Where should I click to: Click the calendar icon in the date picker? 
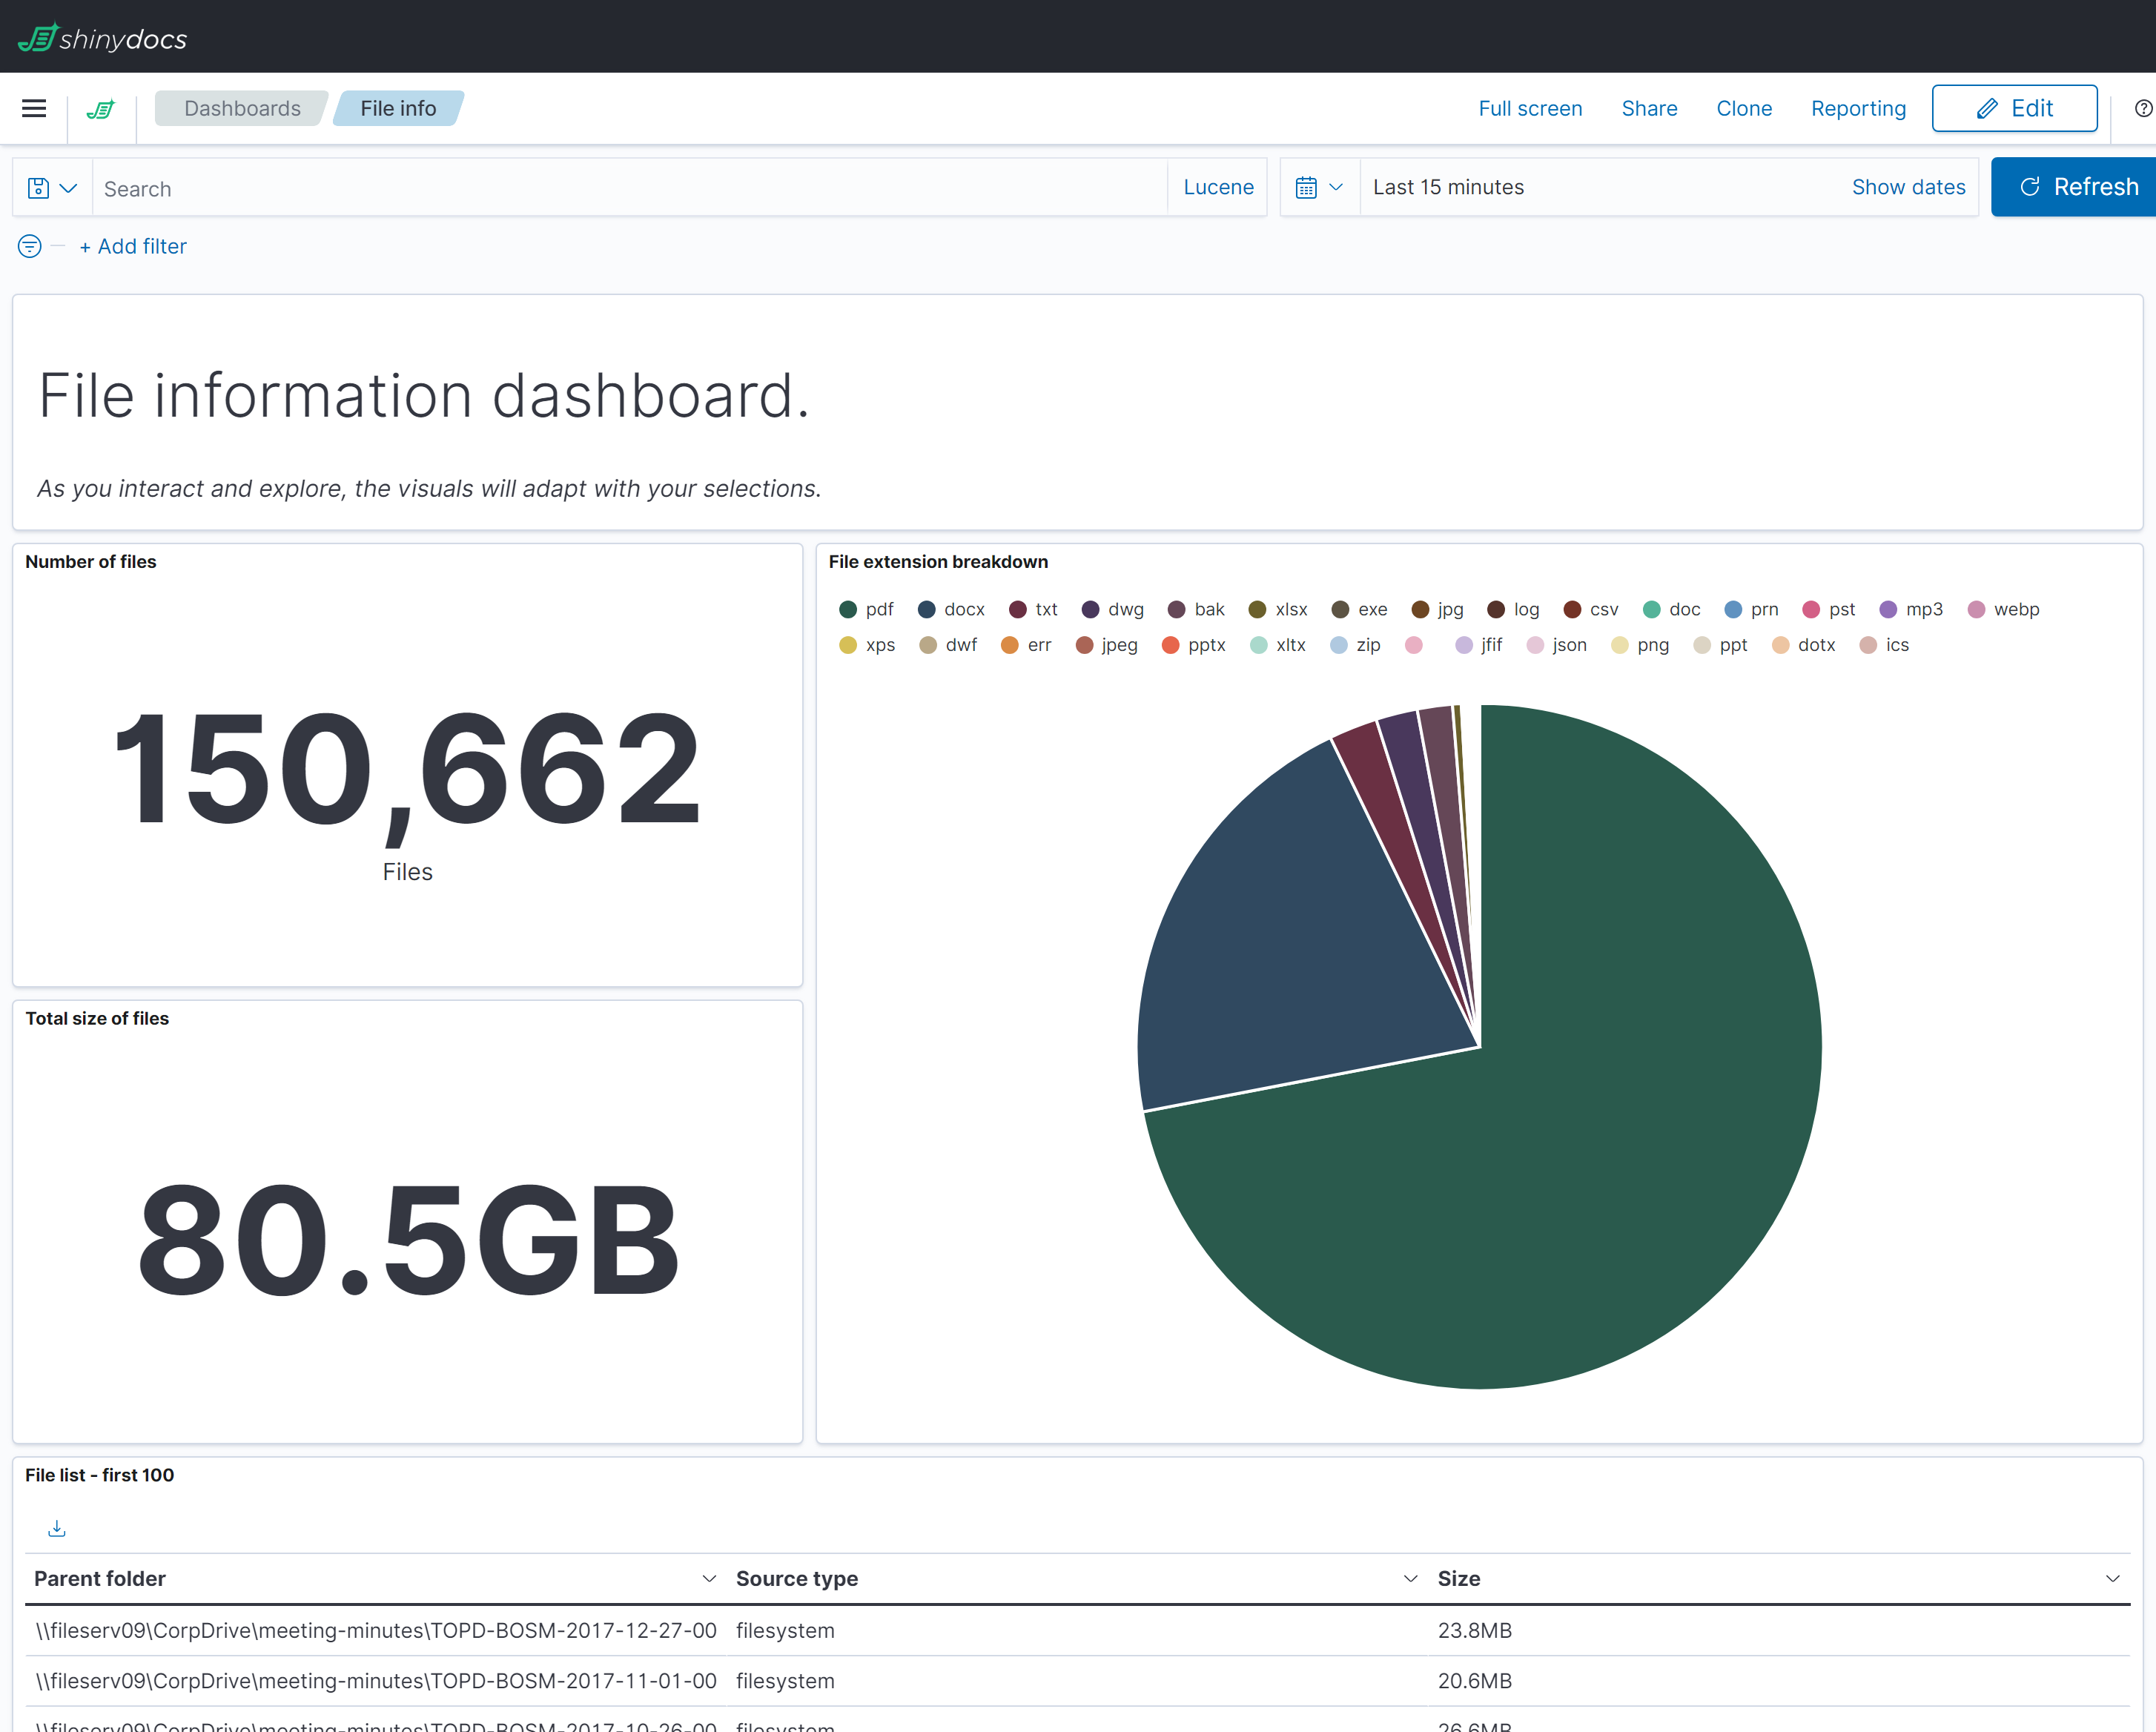pyautogui.click(x=1308, y=187)
